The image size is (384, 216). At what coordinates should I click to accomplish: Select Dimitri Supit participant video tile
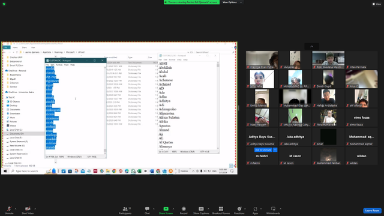(x=328, y=79)
